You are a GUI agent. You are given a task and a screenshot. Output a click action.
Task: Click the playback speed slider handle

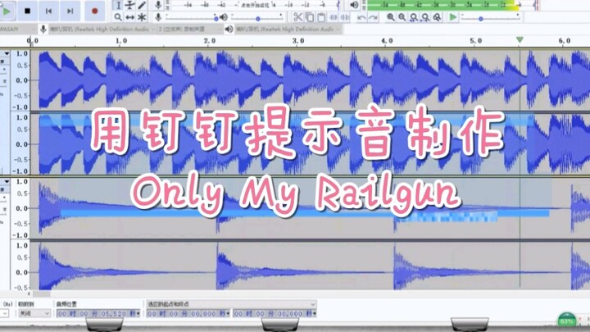480,18
